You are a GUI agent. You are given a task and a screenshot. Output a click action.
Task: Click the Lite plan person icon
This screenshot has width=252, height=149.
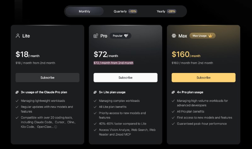click(x=18, y=36)
